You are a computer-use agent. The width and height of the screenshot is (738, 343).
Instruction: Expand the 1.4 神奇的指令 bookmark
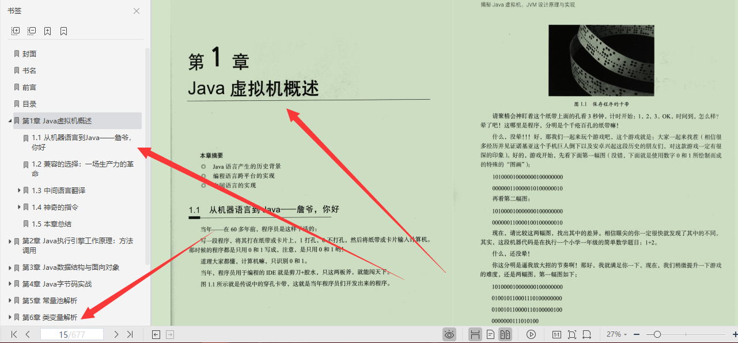click(19, 207)
